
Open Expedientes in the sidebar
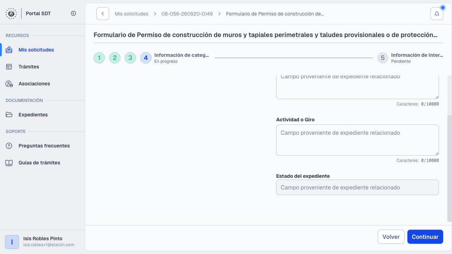tap(42, 115)
